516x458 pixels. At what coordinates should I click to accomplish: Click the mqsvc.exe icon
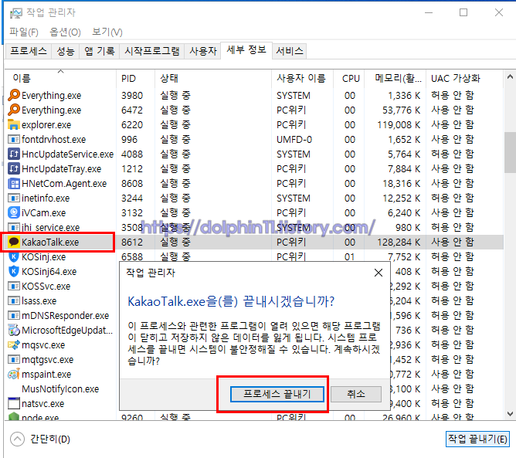point(13,344)
